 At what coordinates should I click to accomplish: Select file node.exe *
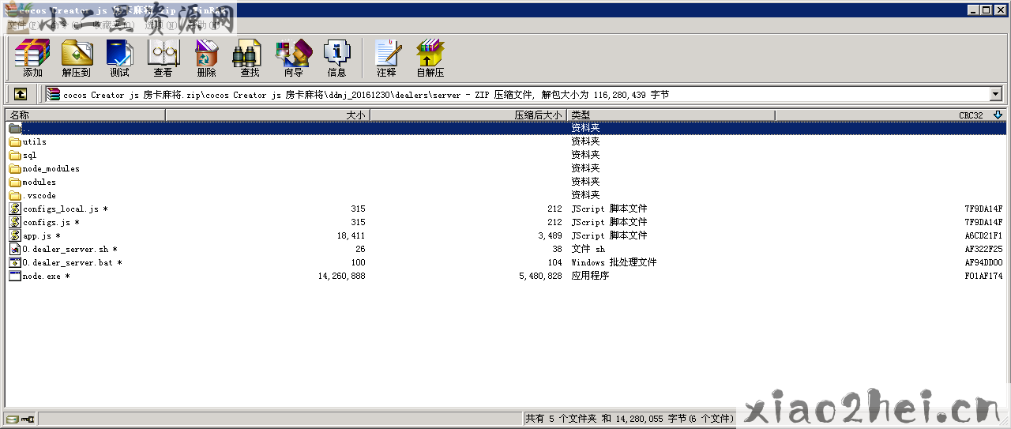click(x=47, y=276)
